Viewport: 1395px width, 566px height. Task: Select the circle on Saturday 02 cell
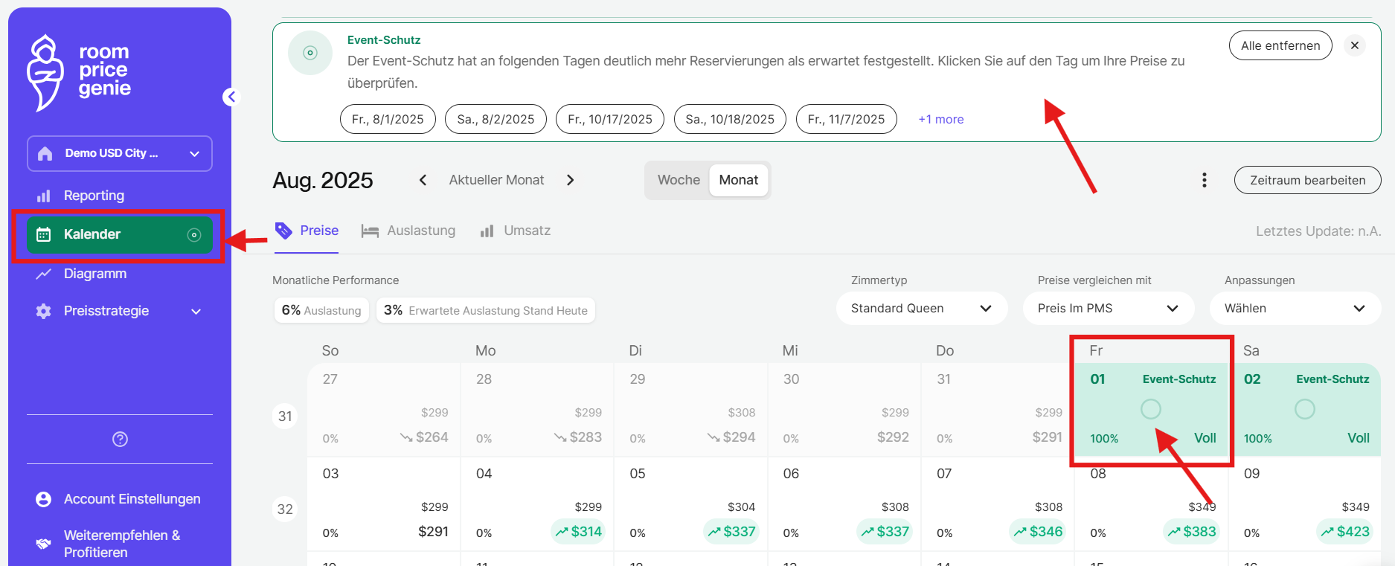(1304, 409)
